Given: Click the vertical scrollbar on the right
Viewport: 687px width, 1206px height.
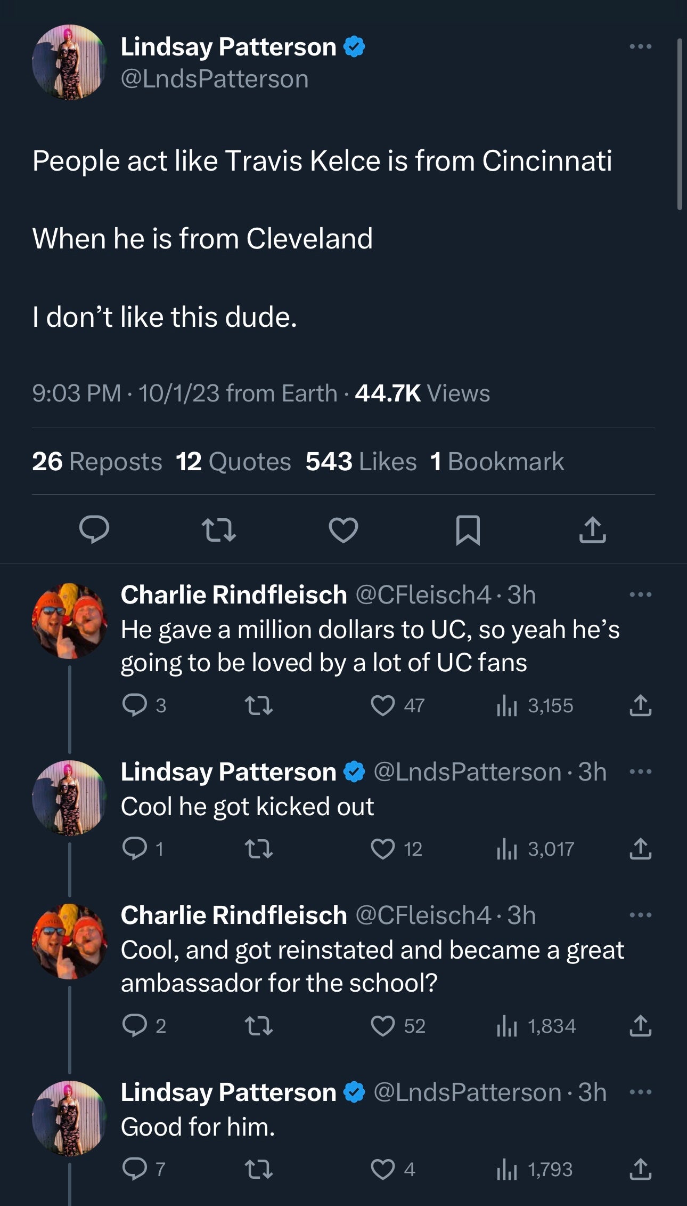Looking at the screenshot, I should [x=680, y=124].
